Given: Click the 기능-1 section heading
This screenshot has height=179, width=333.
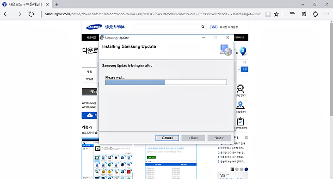Looking at the screenshot, I should pyautogui.click(x=87, y=127).
